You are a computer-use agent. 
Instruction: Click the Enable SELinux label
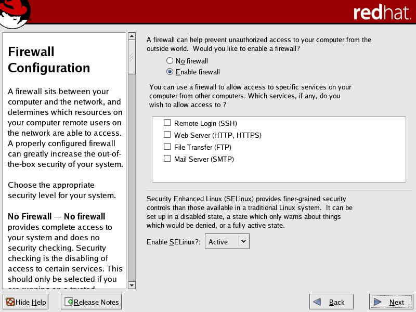click(173, 242)
